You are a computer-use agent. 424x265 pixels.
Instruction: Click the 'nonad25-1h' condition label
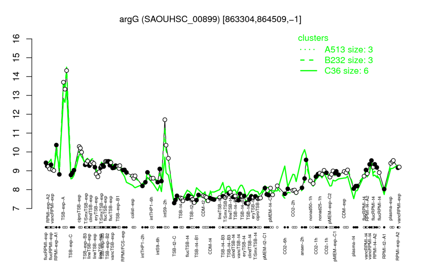coord(320,209)
